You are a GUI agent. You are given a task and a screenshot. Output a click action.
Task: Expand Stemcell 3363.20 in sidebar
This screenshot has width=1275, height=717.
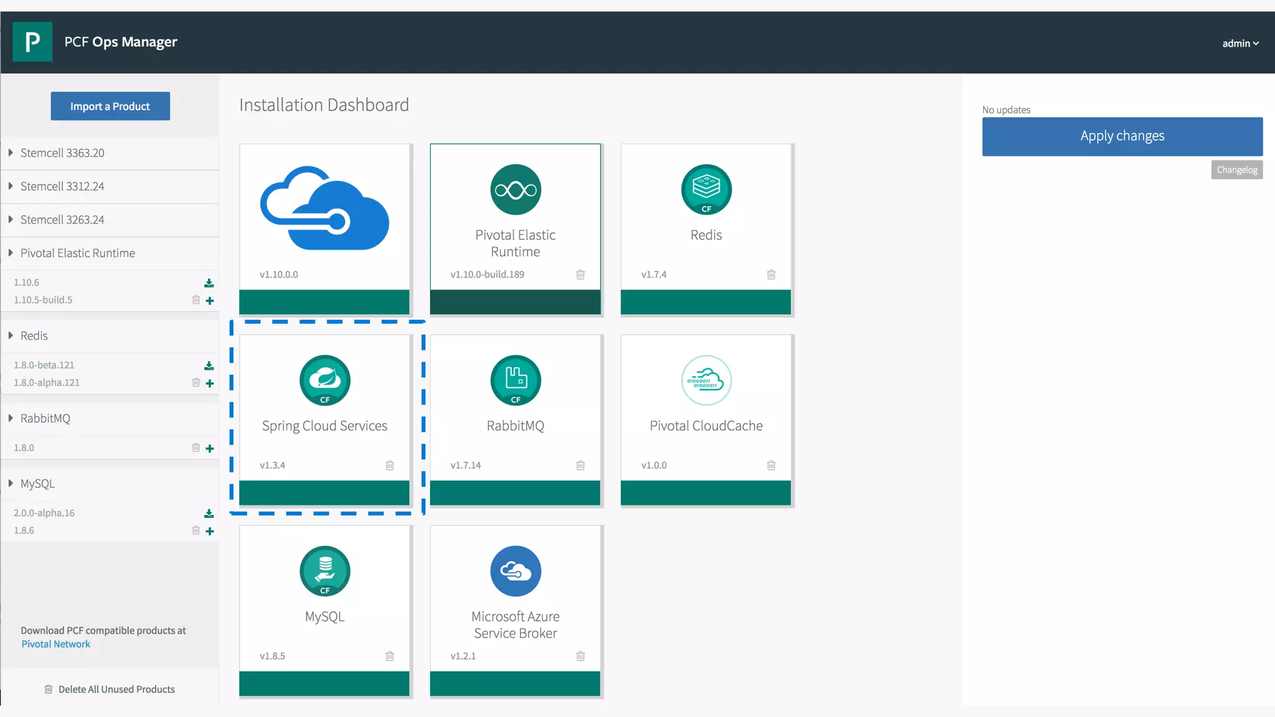(11, 152)
